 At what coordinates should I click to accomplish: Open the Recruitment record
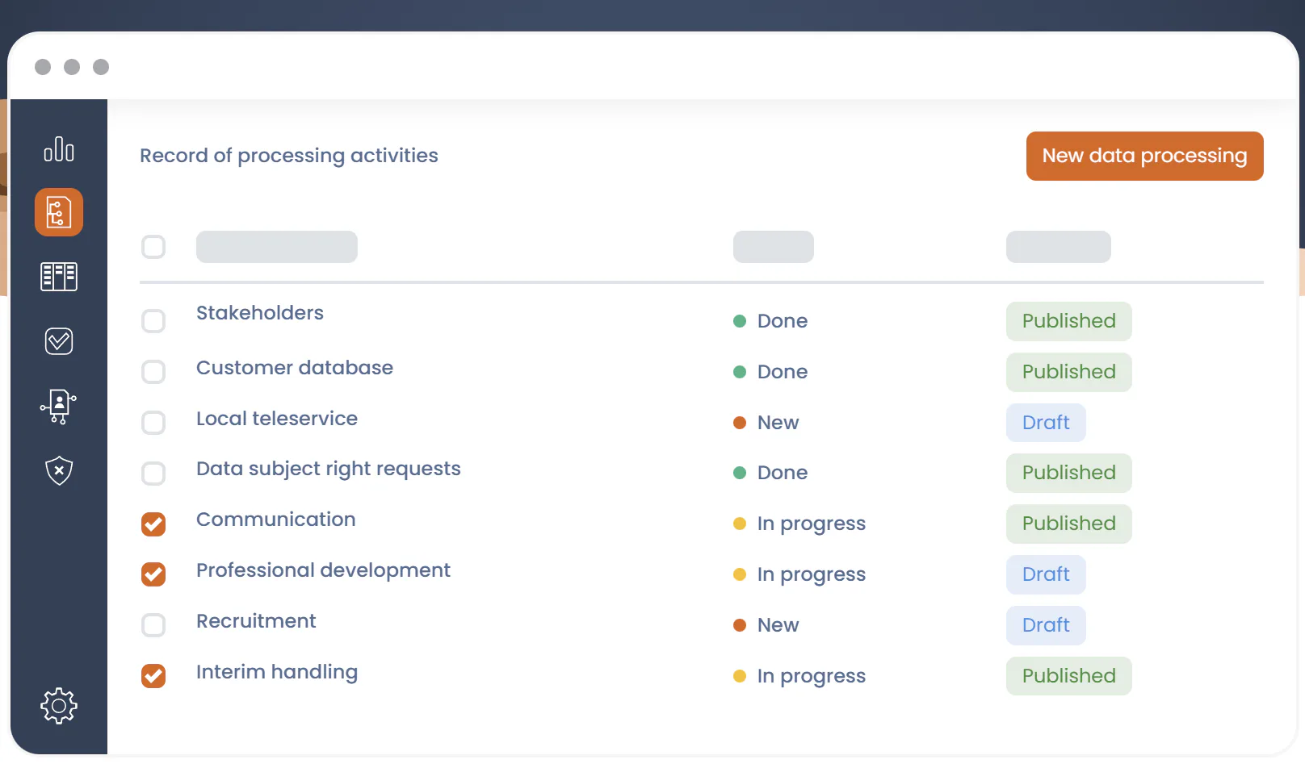tap(256, 621)
